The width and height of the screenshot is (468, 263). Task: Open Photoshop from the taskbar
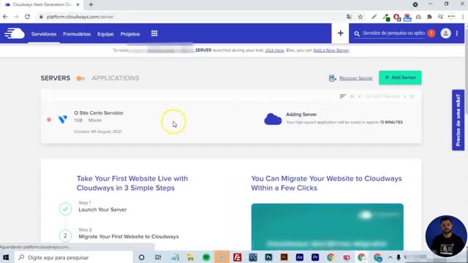(x=268, y=257)
